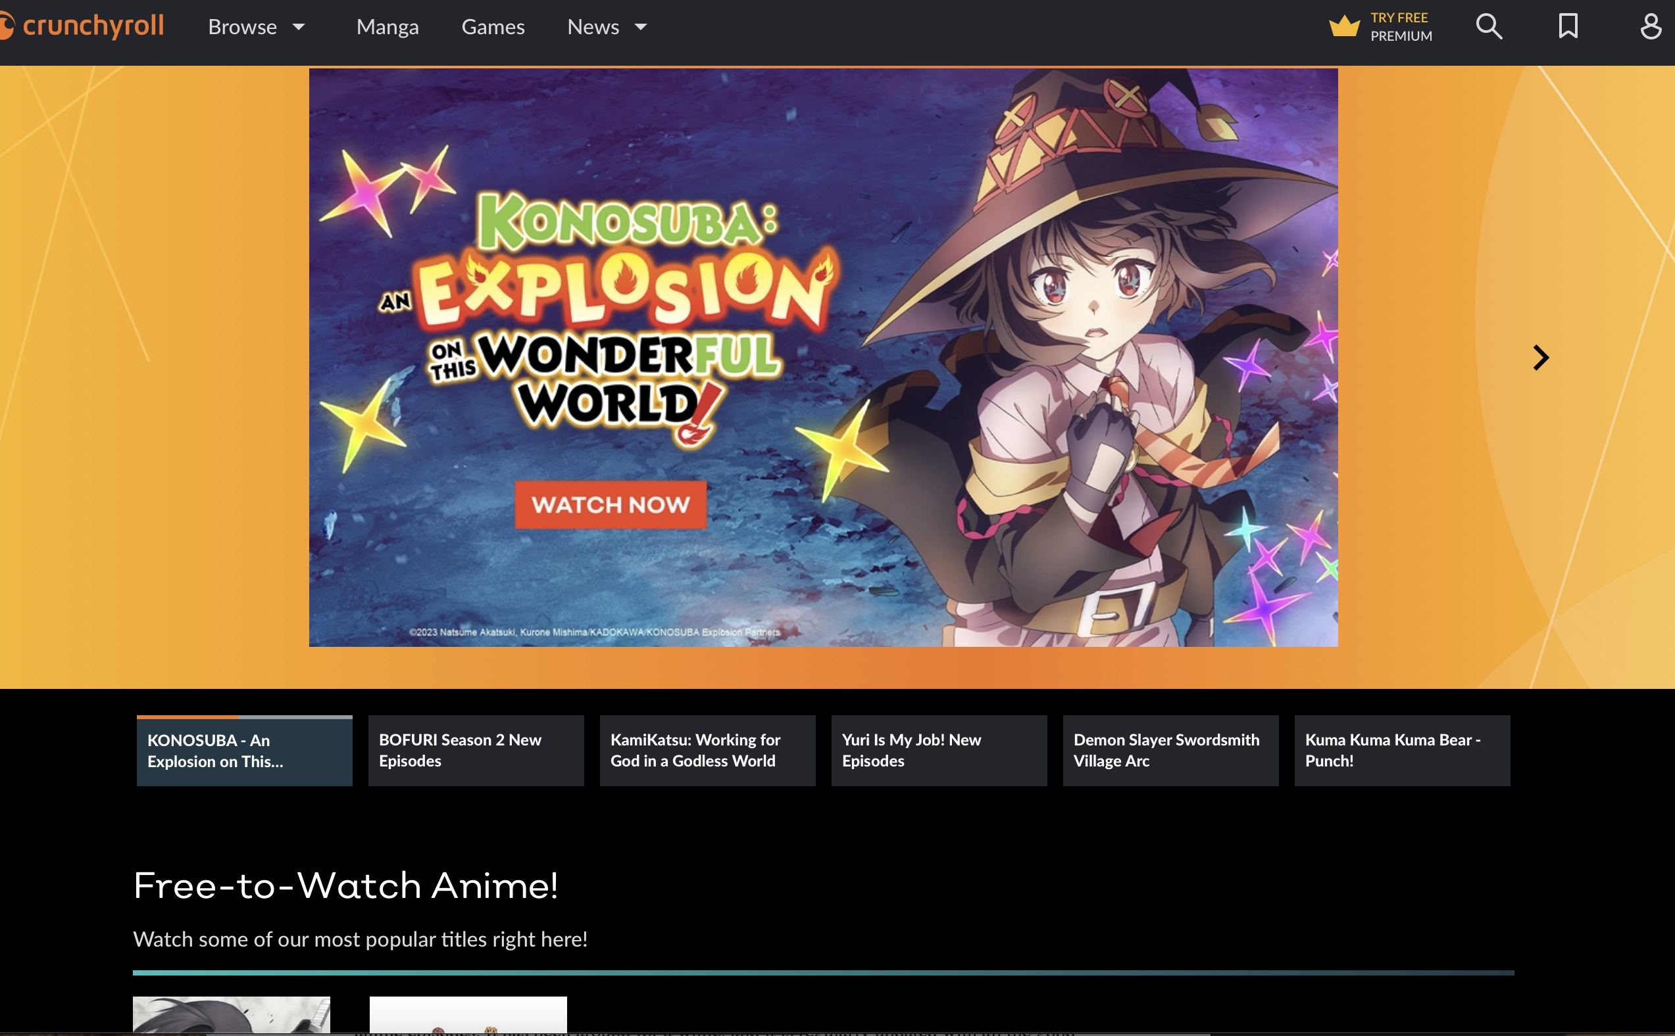
Task: Open the user account profile icon
Action: point(1650,27)
